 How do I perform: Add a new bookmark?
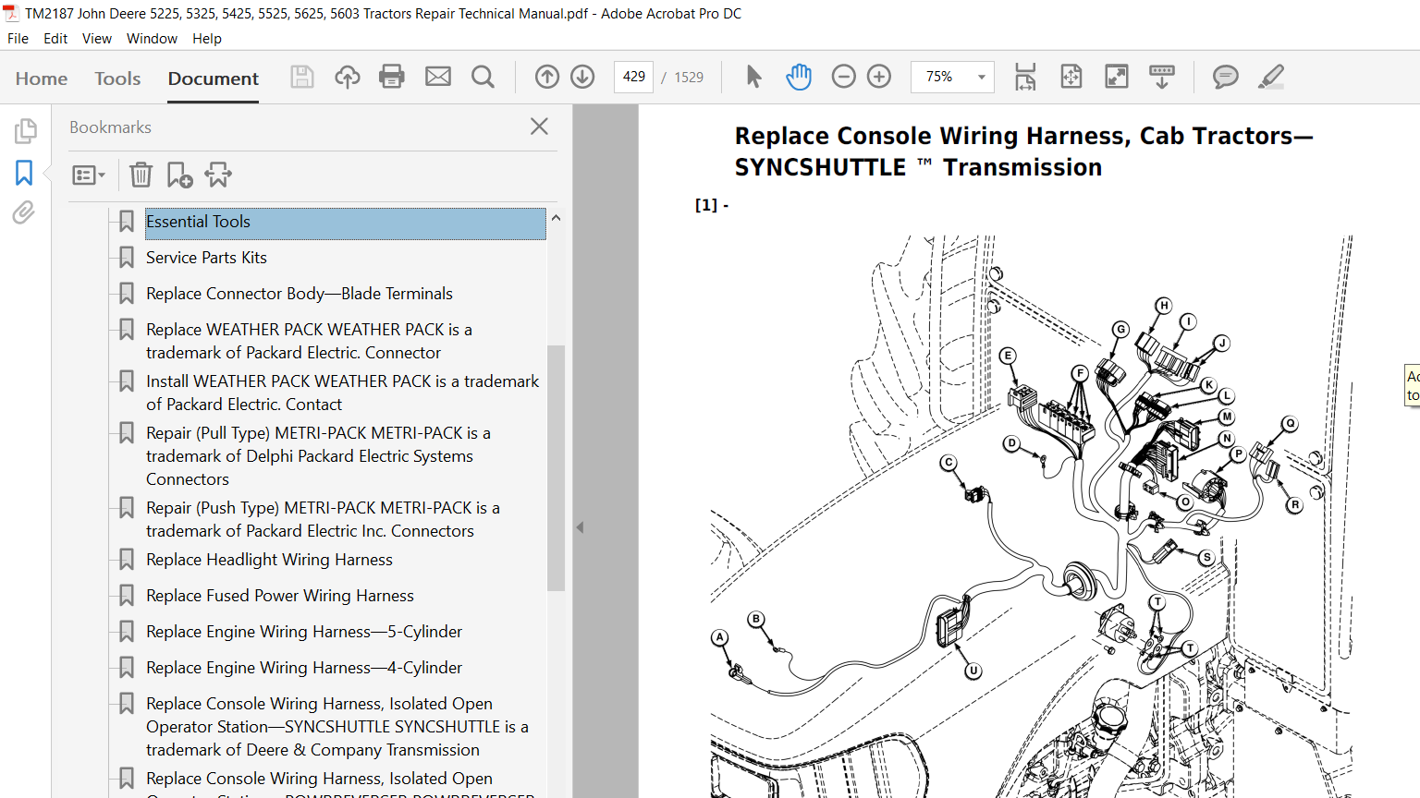[179, 175]
